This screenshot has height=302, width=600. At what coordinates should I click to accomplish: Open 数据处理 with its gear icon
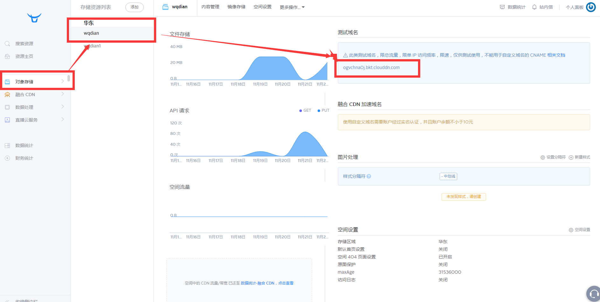(x=7, y=107)
